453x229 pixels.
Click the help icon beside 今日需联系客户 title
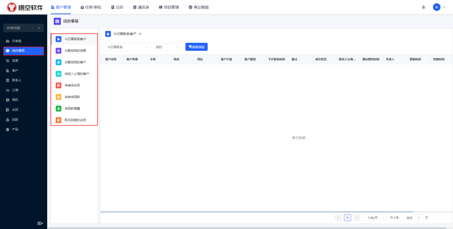click(140, 34)
